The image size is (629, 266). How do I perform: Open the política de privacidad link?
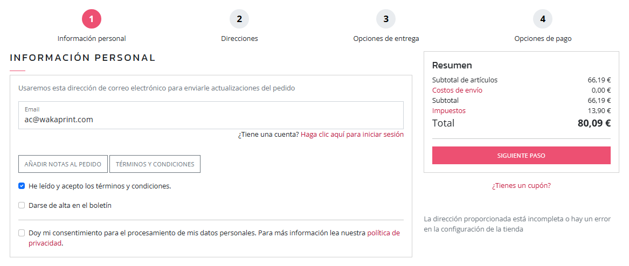(x=383, y=233)
